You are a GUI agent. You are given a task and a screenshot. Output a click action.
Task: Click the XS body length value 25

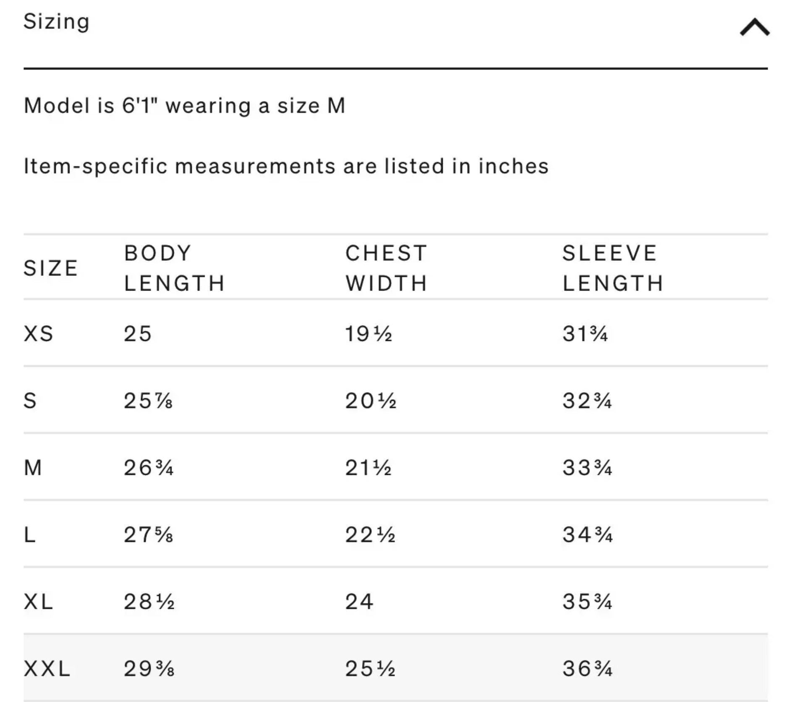(x=138, y=334)
